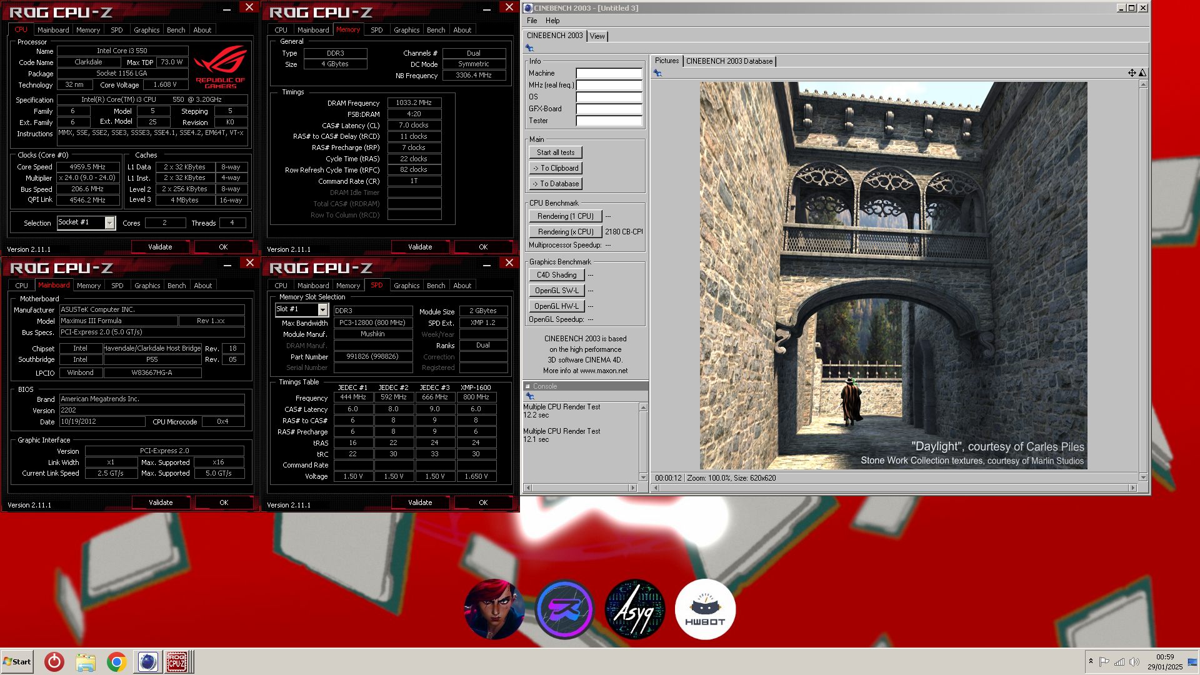The height and width of the screenshot is (675, 1200).
Task: Click Start all tests button
Action: (556, 152)
